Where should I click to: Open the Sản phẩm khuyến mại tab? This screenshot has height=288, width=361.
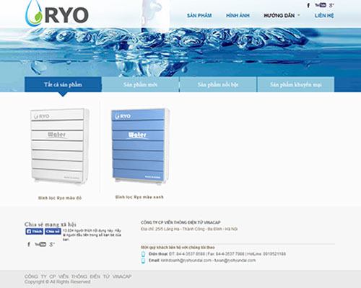pos(296,84)
